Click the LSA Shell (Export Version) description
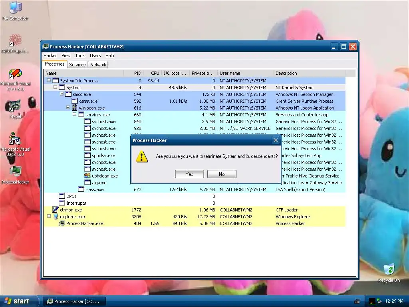Image resolution: width=409 pixels, height=307 pixels. click(x=300, y=189)
